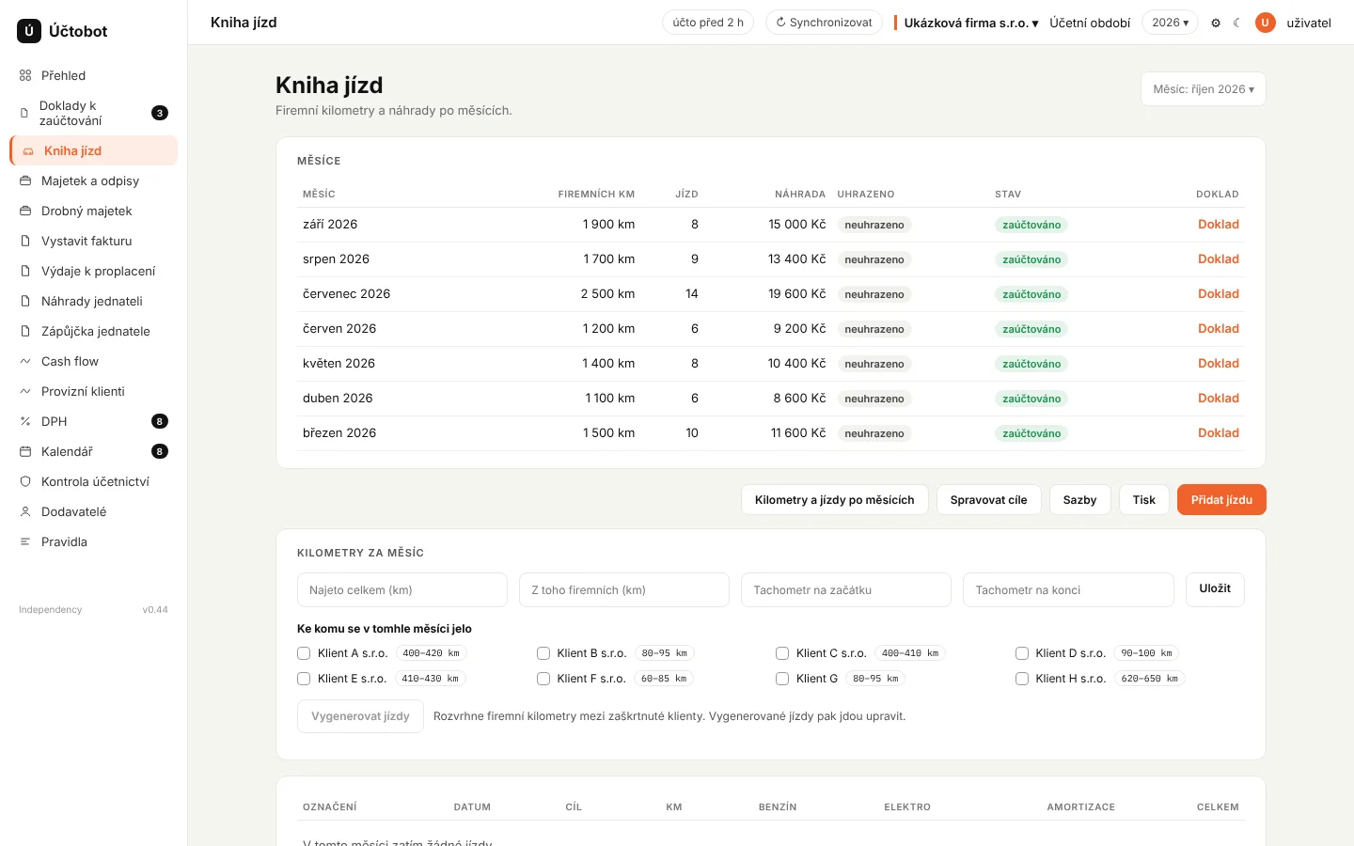1354x846 pixels.
Task: Click the Najeto celkem (km) field
Action: click(x=402, y=590)
